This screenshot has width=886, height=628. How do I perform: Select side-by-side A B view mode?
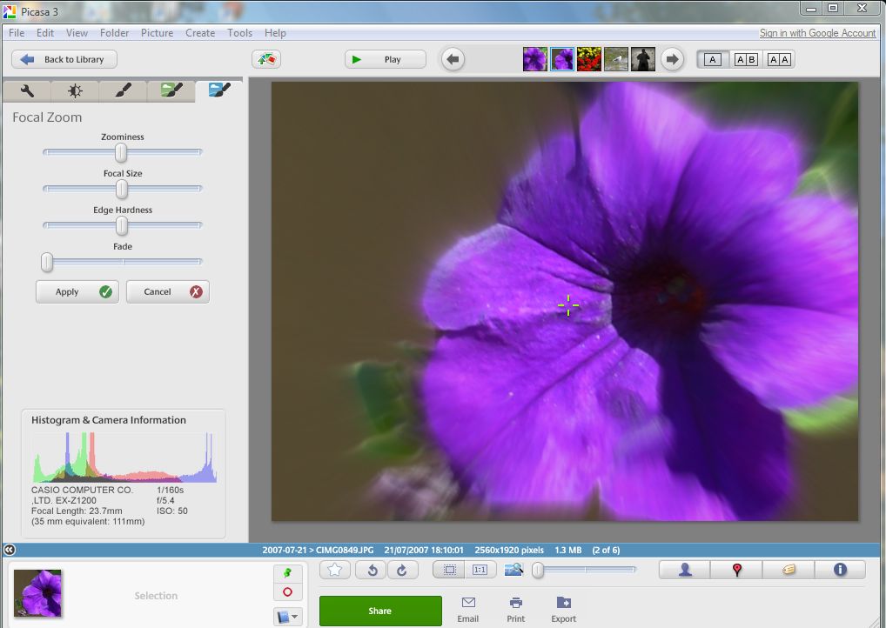pyautogui.click(x=746, y=59)
